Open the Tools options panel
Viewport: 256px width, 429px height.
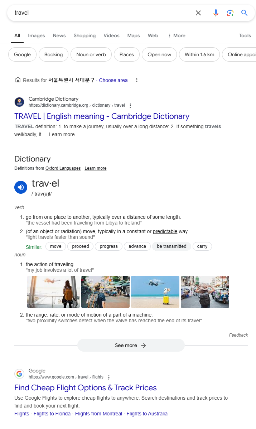(245, 35)
